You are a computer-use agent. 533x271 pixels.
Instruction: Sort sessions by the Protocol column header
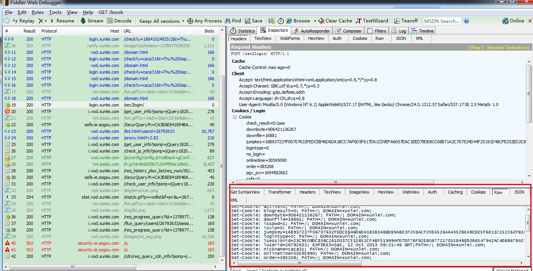tap(49, 31)
